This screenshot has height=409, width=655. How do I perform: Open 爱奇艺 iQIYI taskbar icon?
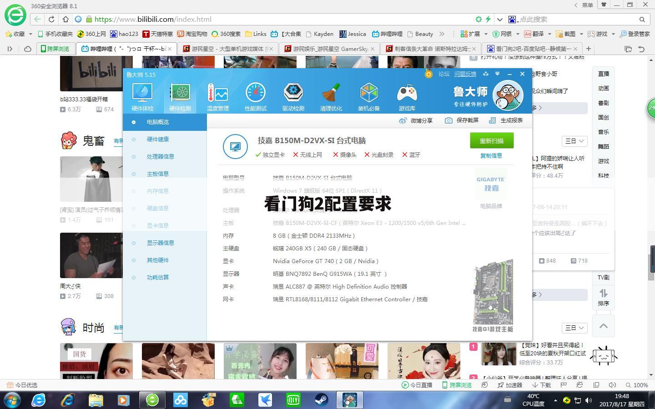tap(293, 400)
